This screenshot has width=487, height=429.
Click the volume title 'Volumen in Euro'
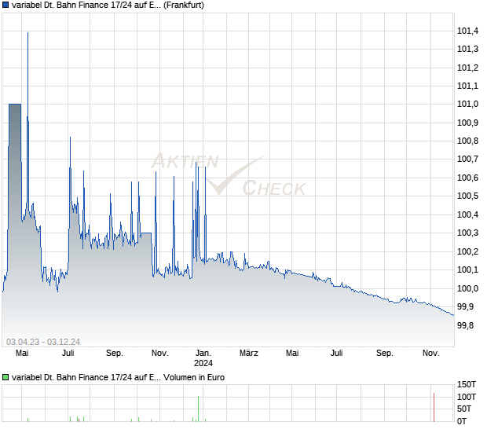194,377
